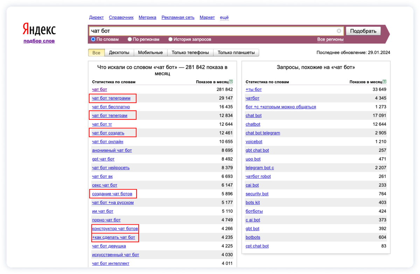The height and width of the screenshot is (274, 420).
Task: Clear the search field with the X icon
Action: pyautogui.click(x=339, y=31)
